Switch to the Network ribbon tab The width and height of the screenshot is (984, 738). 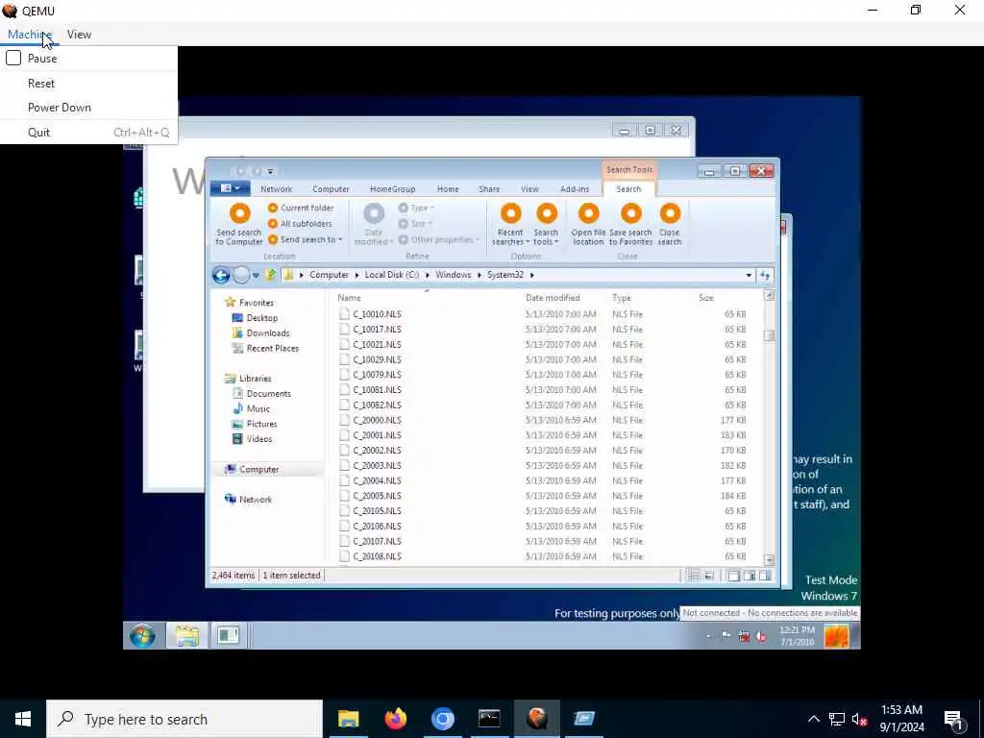[x=276, y=189]
